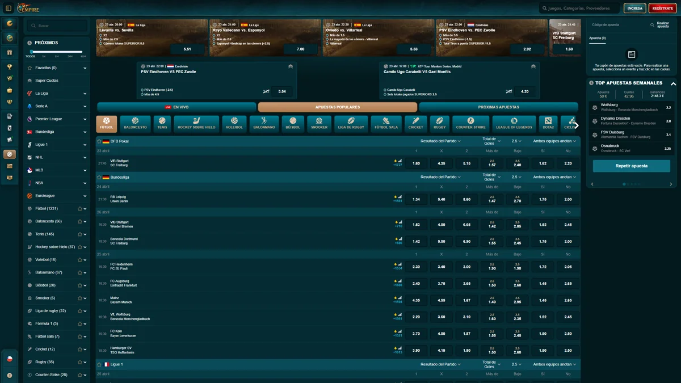Pick 1.60 odds for VfB Stuttgart win
This screenshot has width=681, height=383.
(x=416, y=163)
